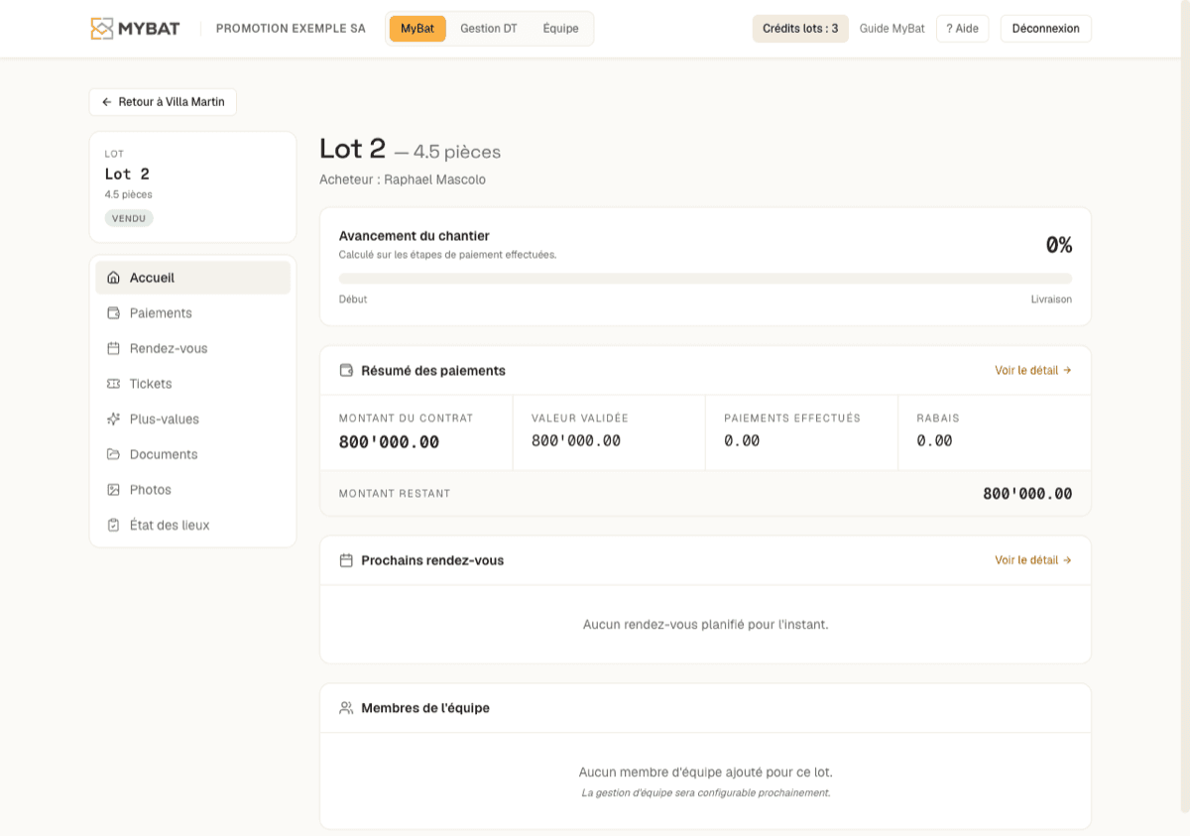The height and width of the screenshot is (836, 1190).
Task: Click the Déconnexion button
Action: coord(1045,29)
